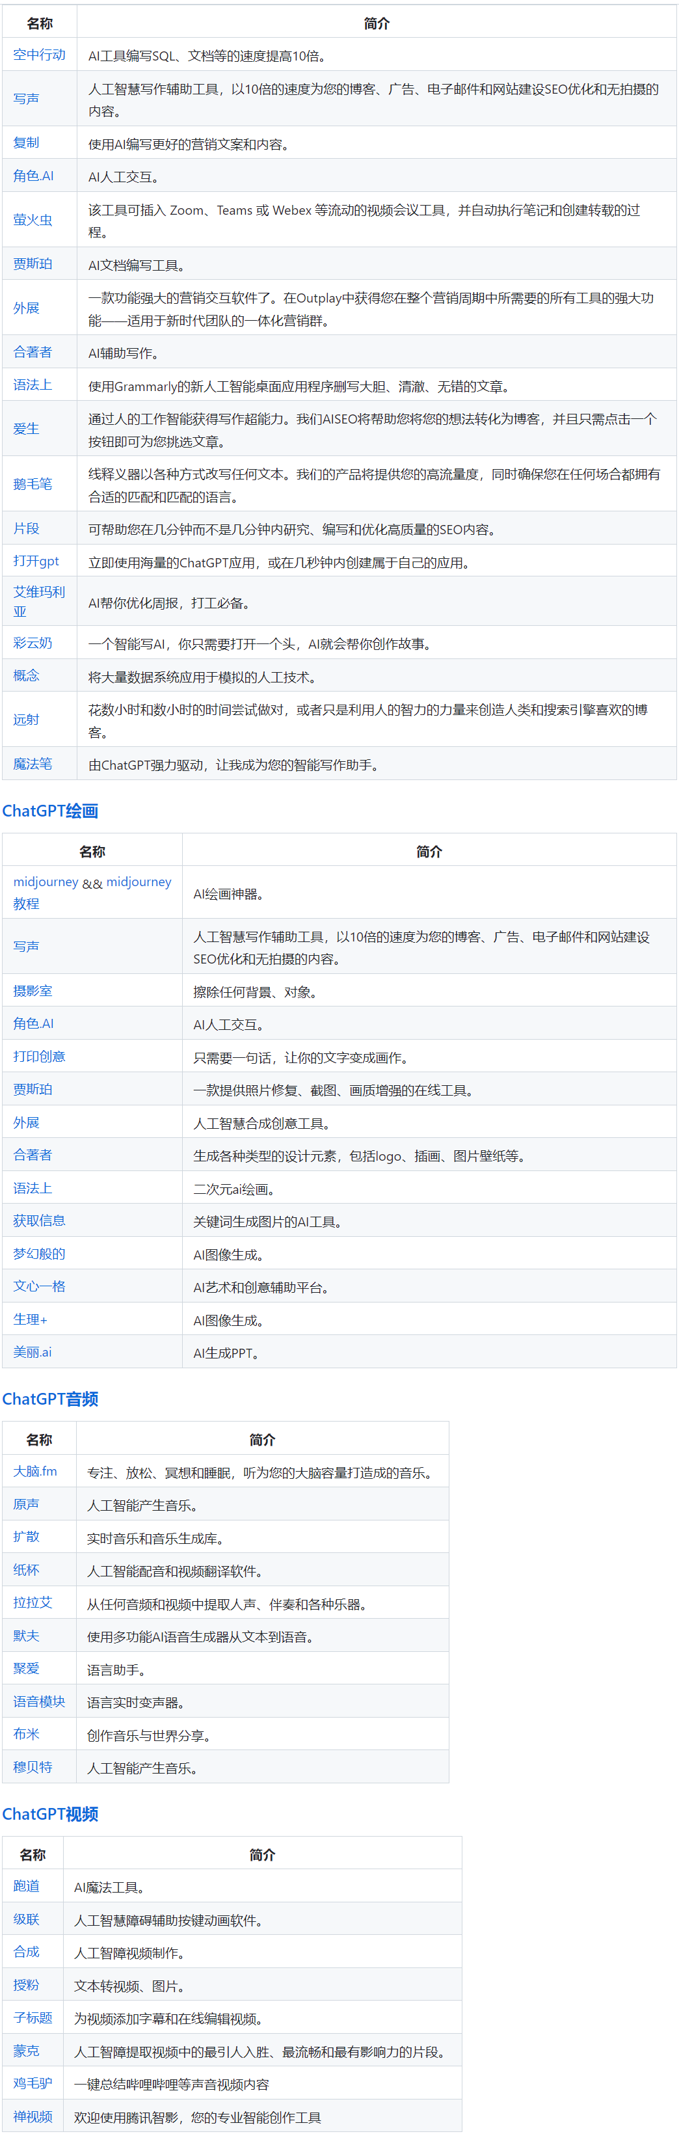This screenshot has height=2134, width=679.
Task: Open the 魔法笔 link
Action: coord(33,764)
